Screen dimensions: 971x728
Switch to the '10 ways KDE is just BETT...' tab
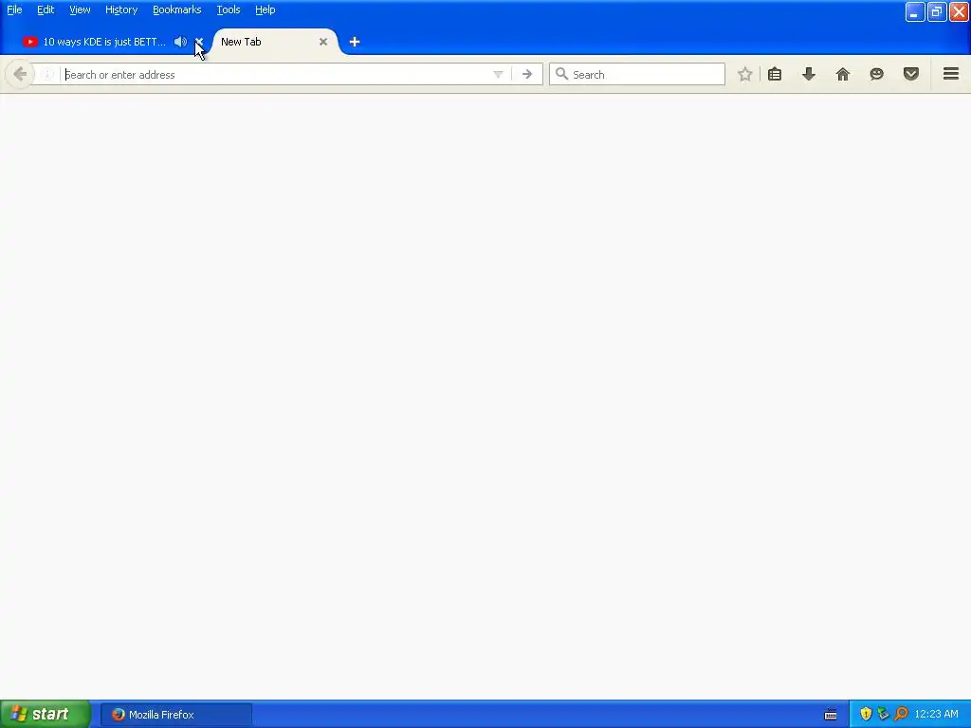104,42
